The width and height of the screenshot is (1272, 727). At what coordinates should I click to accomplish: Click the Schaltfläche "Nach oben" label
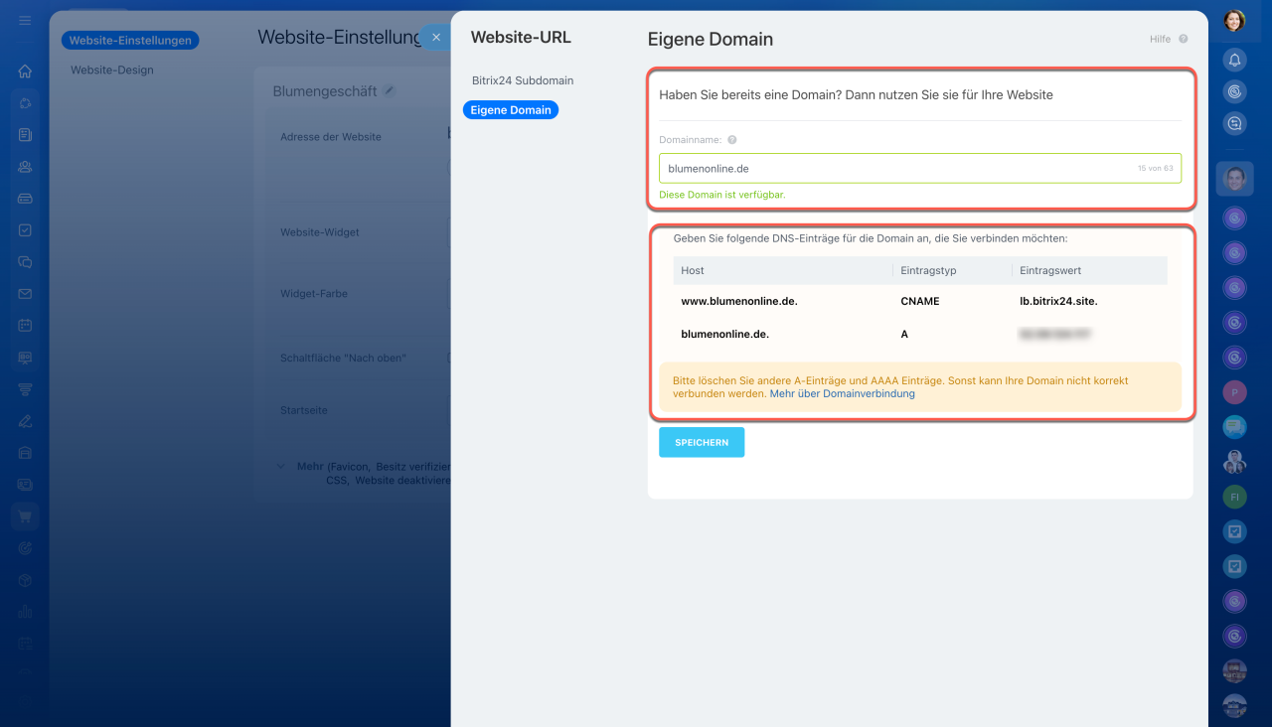click(x=343, y=358)
